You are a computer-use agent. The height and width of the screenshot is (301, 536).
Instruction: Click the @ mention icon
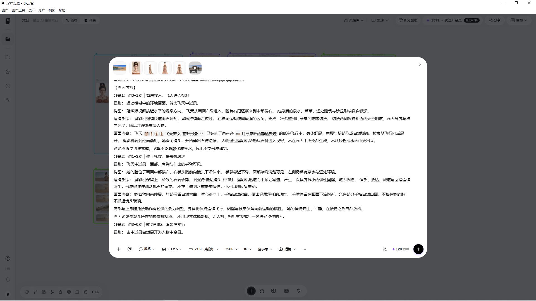130,249
